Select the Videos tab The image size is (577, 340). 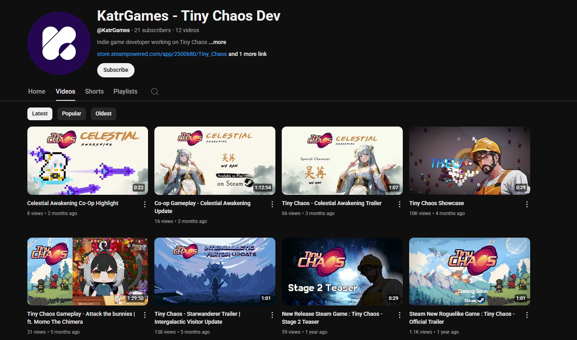(65, 91)
